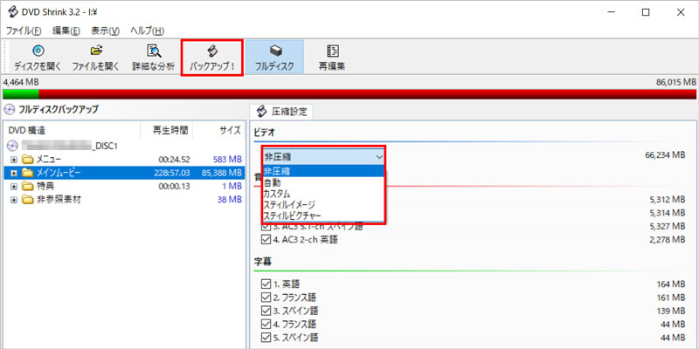Click the disc icon for _DISC1 root
This screenshot has width=699, height=349.
[x=13, y=146]
